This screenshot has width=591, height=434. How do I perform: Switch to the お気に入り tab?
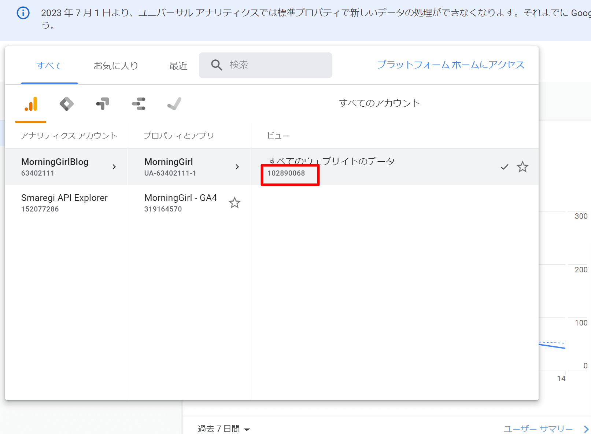(116, 66)
